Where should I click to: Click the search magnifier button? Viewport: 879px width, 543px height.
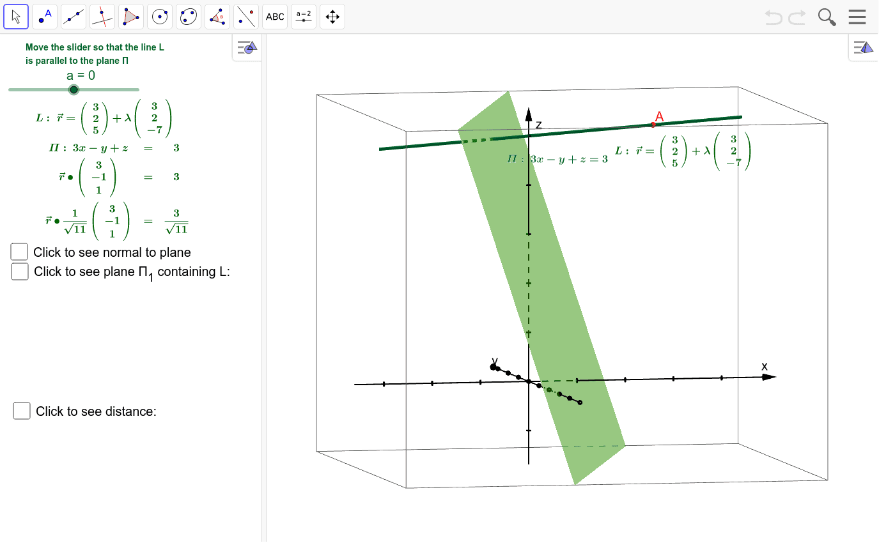tap(827, 17)
